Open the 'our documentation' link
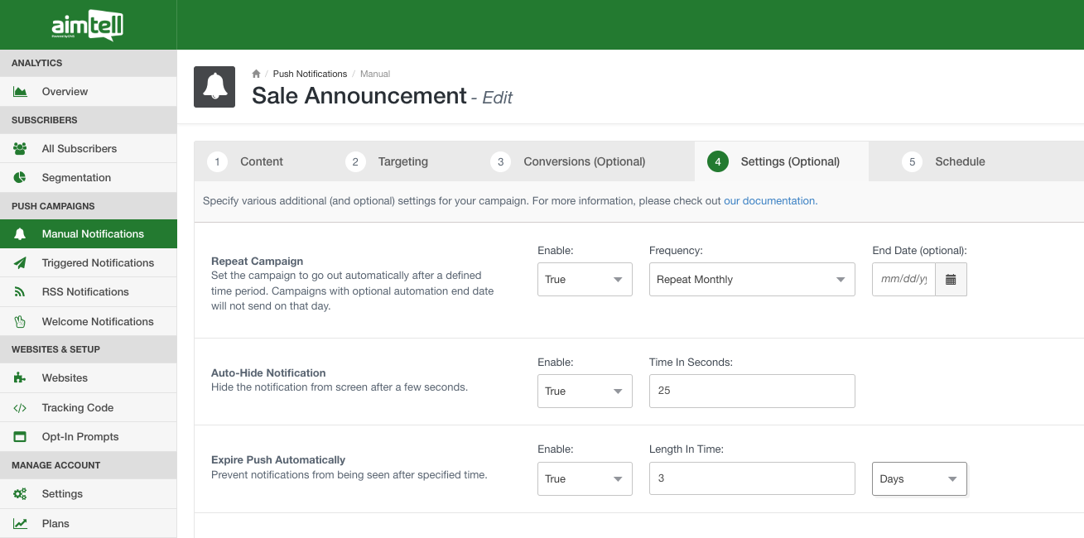This screenshot has height=538, width=1084. point(769,200)
